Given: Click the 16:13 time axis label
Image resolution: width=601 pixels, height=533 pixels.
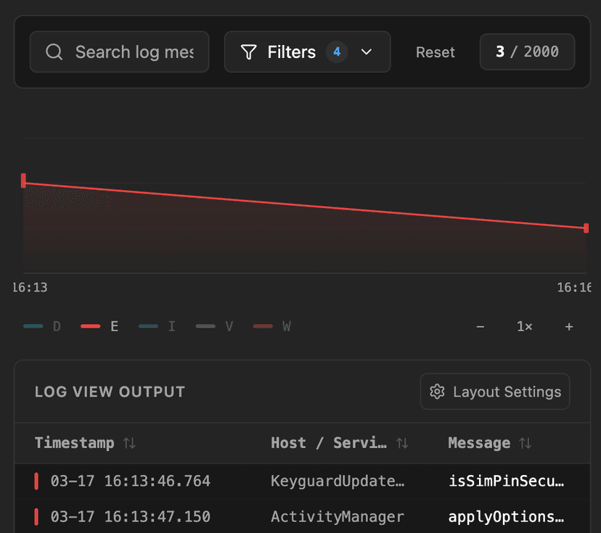Looking at the screenshot, I should pyautogui.click(x=30, y=287).
